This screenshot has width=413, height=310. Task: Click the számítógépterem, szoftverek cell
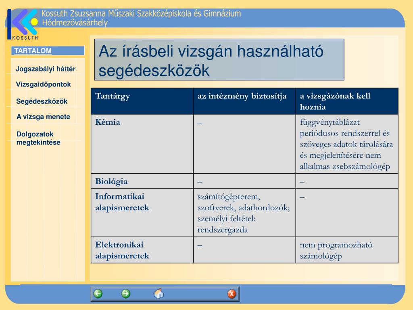coord(244,213)
